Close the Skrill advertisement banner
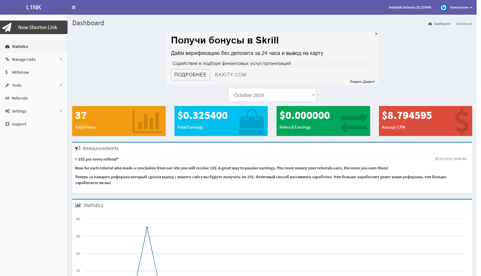Image resolution: width=481 pixels, height=276 pixels. point(376,34)
